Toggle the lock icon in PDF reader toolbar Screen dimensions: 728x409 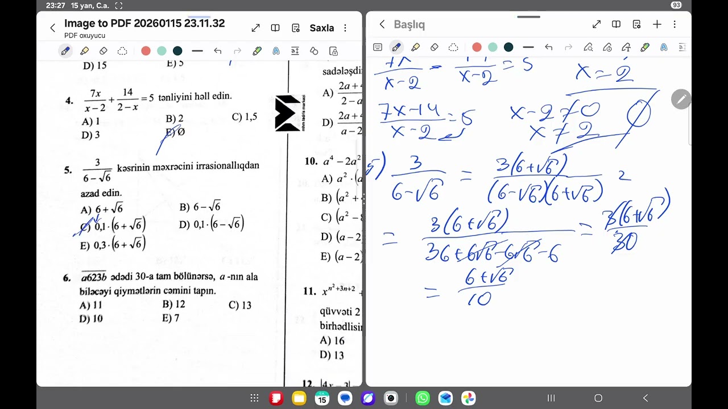pos(333,51)
